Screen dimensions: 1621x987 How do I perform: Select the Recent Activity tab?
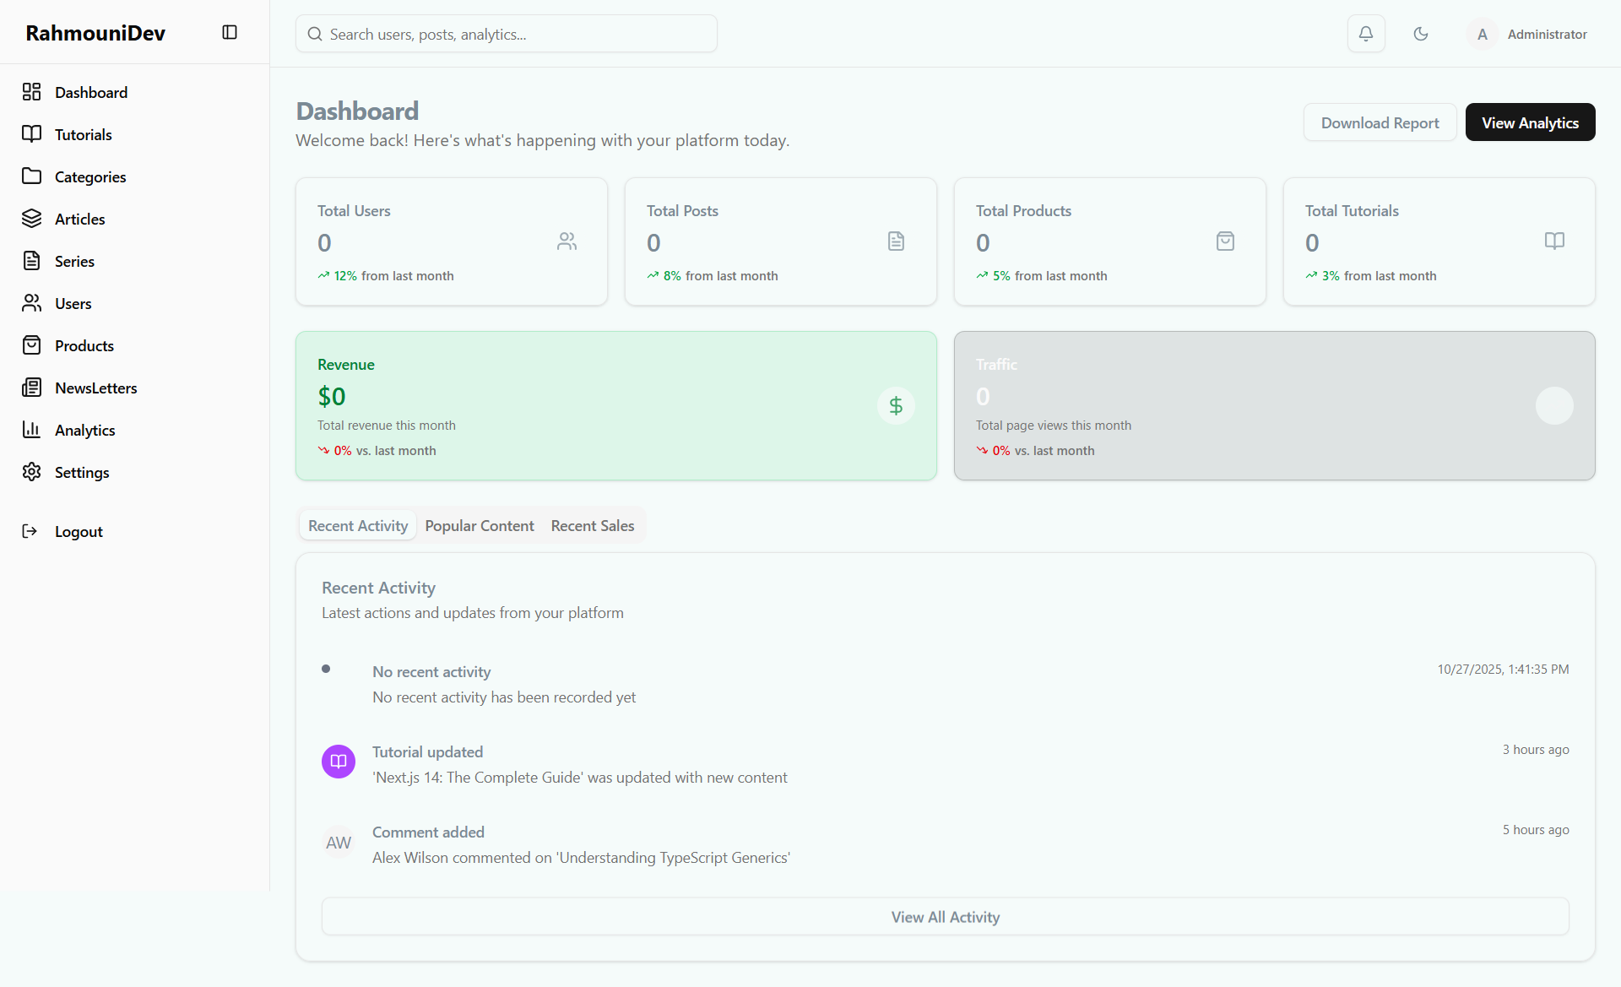coord(358,526)
